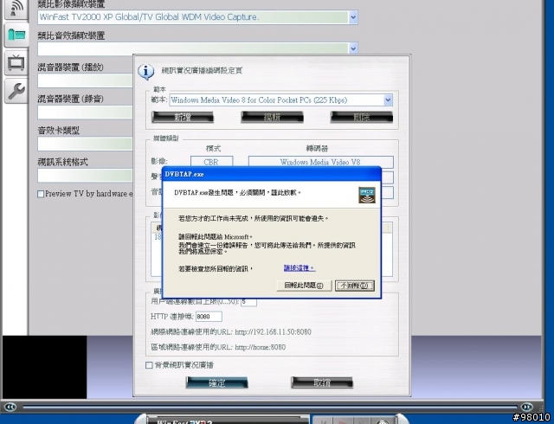
Task: Click the blue info icon in encoder dialog
Action: coord(146,72)
